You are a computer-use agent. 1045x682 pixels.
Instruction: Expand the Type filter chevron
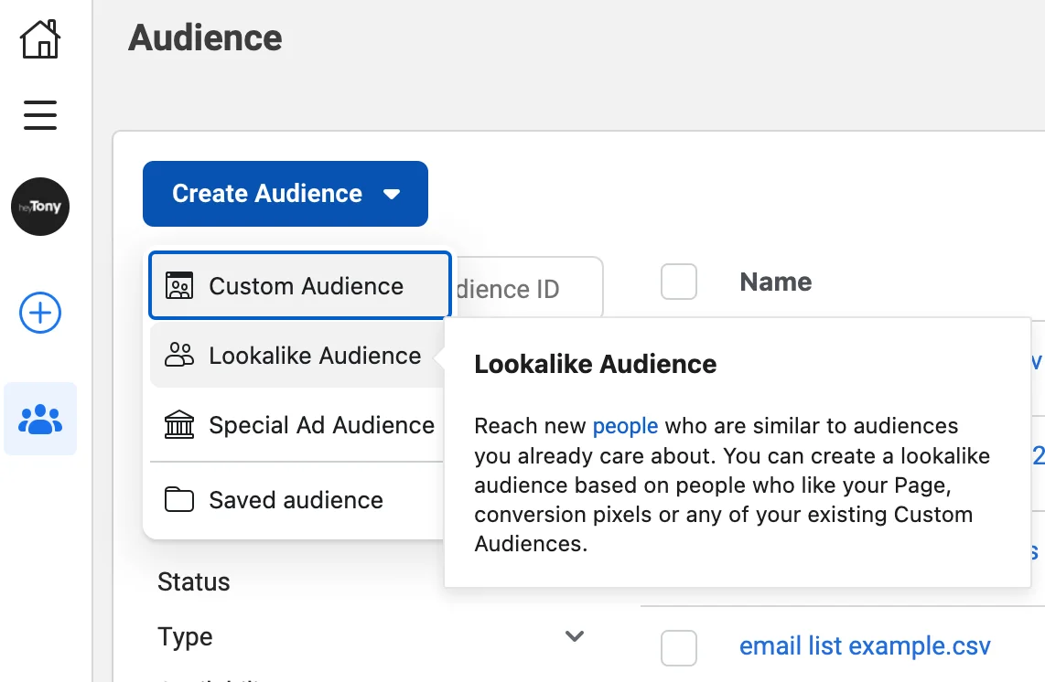point(575,635)
